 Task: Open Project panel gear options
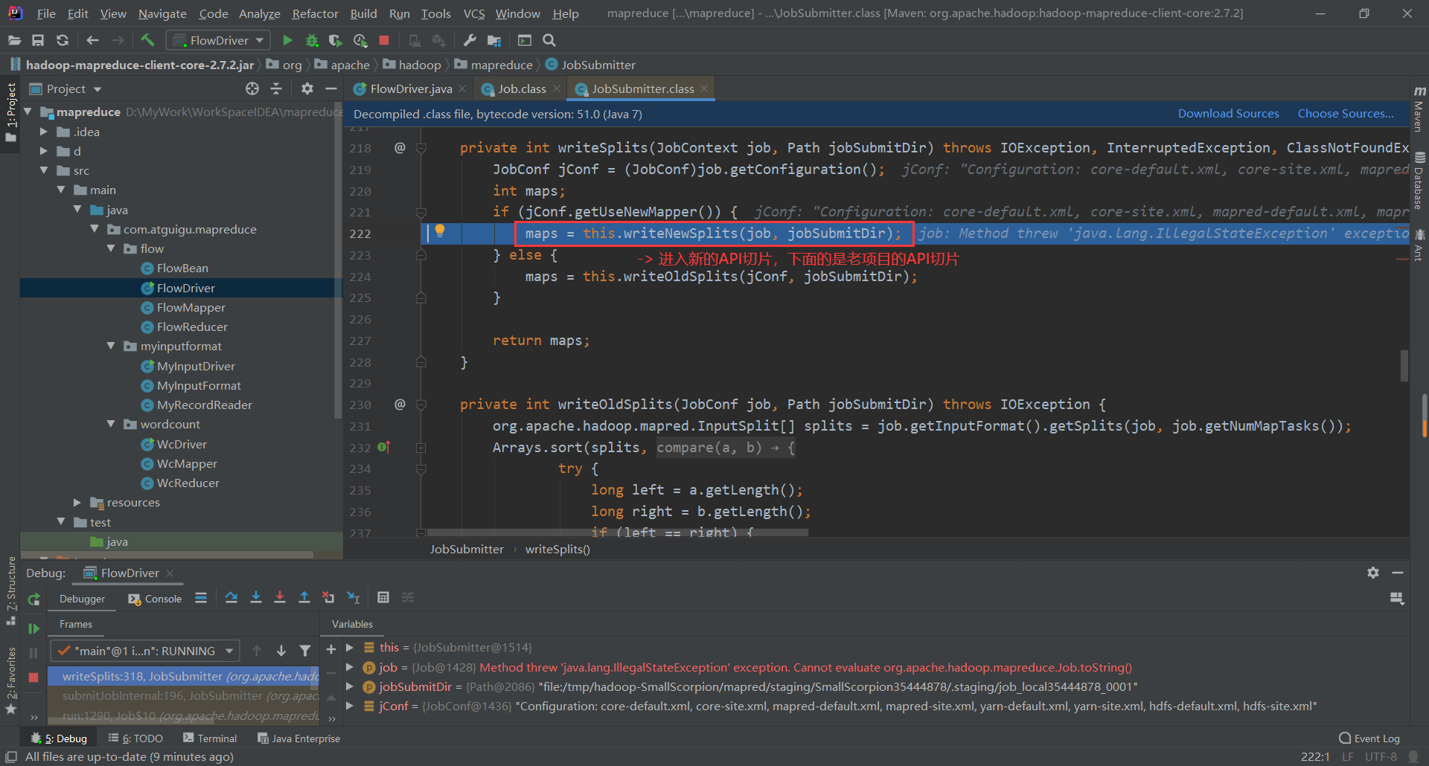tap(307, 88)
